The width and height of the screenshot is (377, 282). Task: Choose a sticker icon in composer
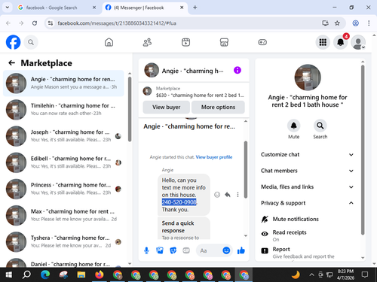point(173,250)
